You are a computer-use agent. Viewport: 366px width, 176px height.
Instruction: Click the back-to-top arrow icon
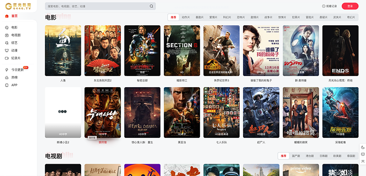tap(363, 161)
